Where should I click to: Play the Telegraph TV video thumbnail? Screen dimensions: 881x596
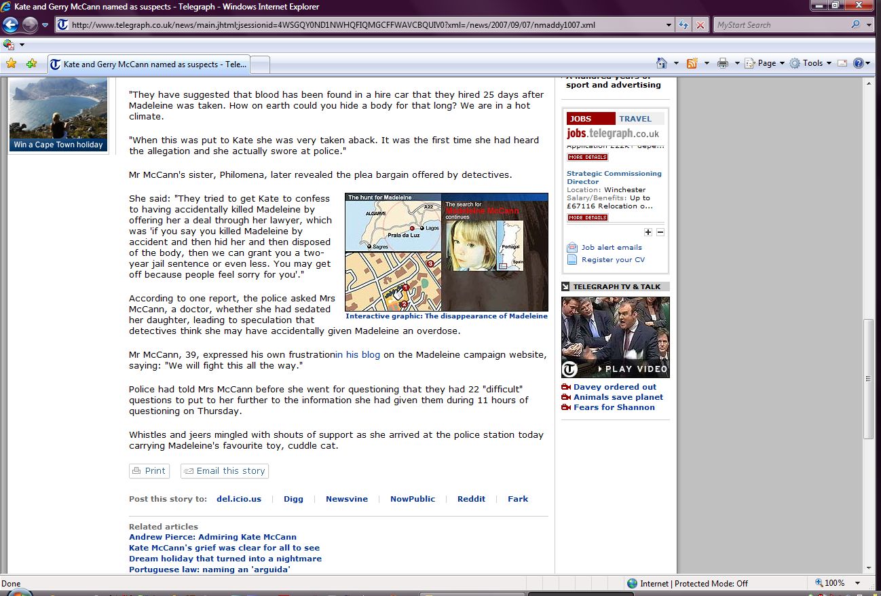[x=615, y=337]
